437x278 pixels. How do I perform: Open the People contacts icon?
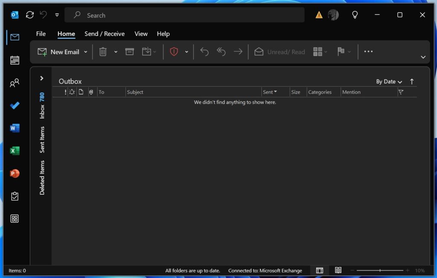(x=15, y=83)
